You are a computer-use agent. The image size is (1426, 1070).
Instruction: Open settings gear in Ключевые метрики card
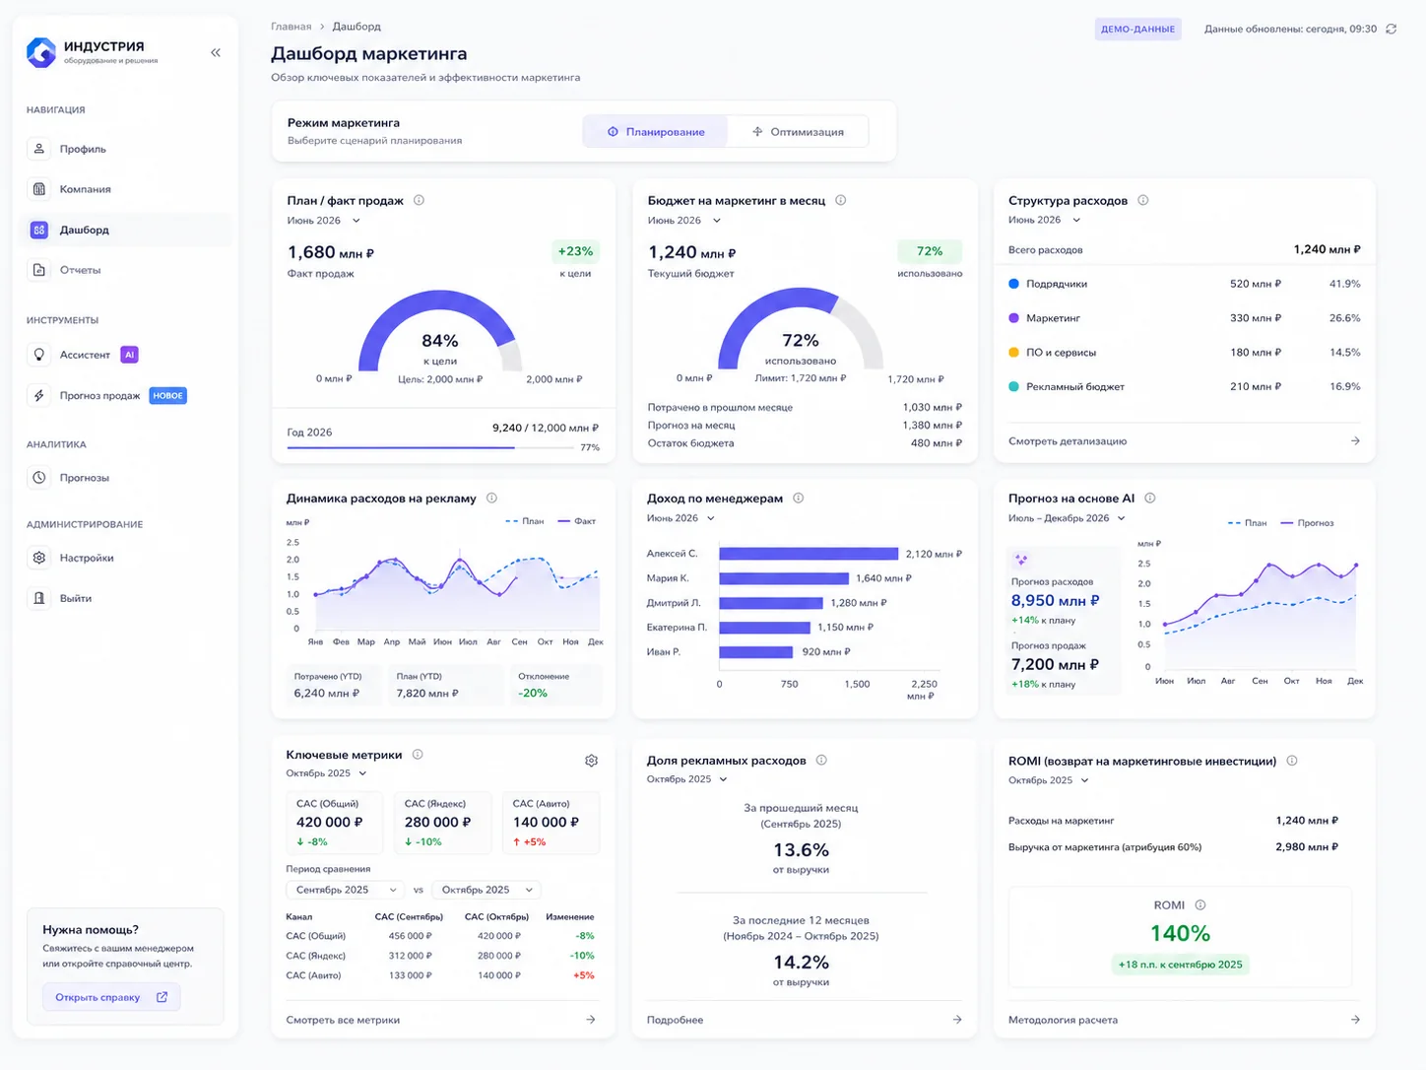point(591,761)
